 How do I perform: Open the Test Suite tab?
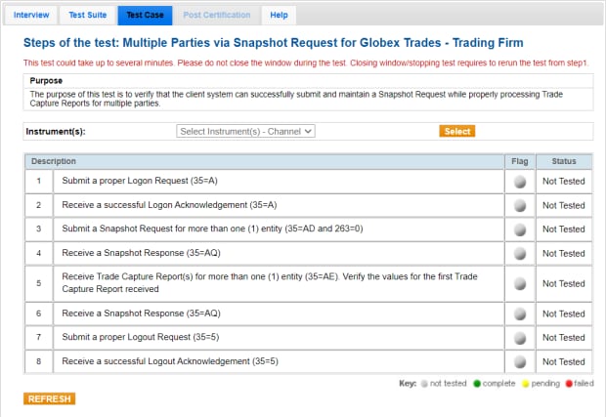tap(87, 16)
